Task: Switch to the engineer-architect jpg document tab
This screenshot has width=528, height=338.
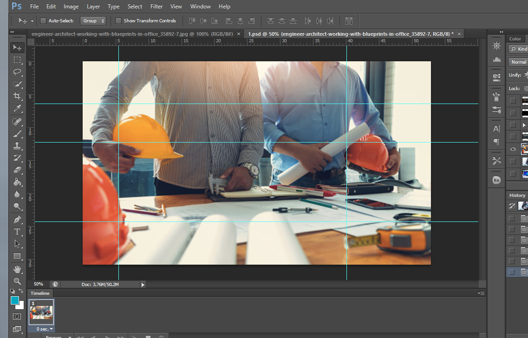Action: coord(132,34)
